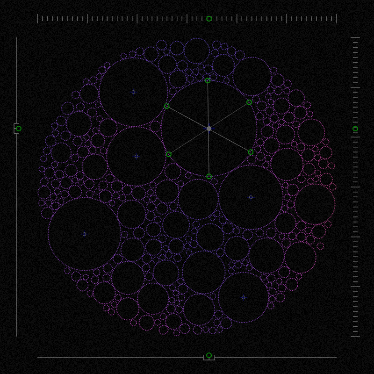Click the green marker on the top ruler

click(209, 19)
